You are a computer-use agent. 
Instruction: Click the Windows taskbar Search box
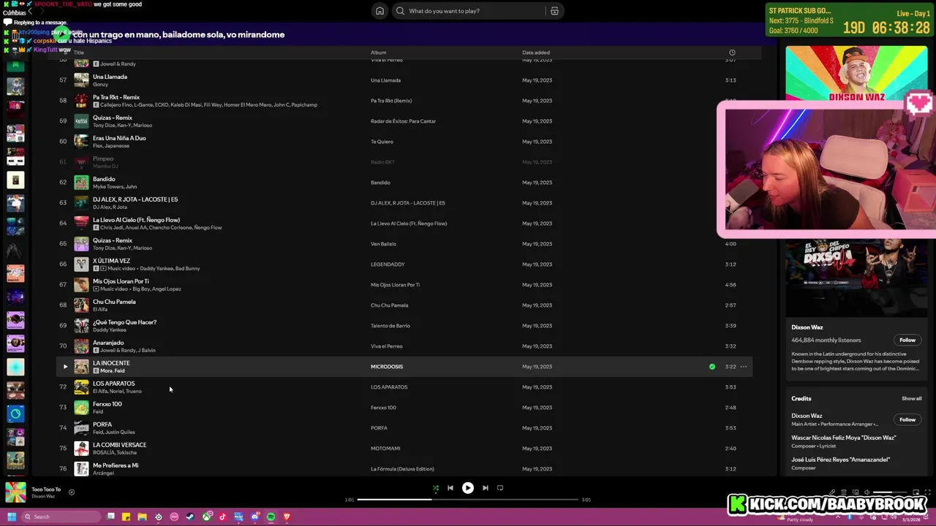pyautogui.click(x=61, y=517)
